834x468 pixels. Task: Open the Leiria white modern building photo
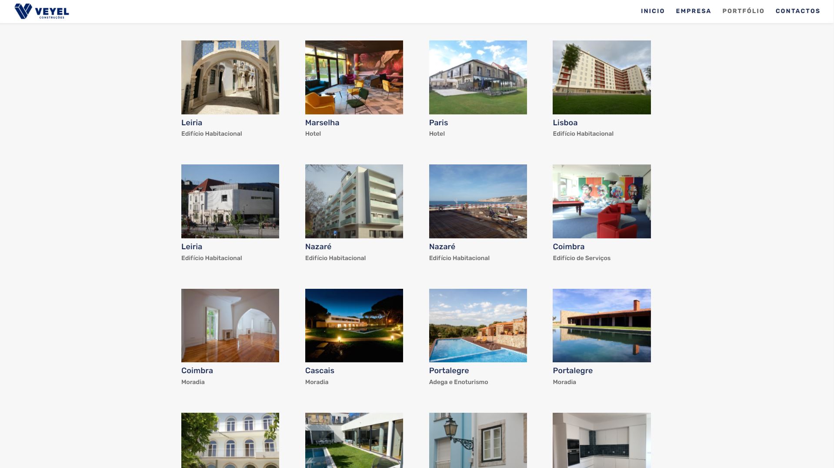(x=230, y=201)
